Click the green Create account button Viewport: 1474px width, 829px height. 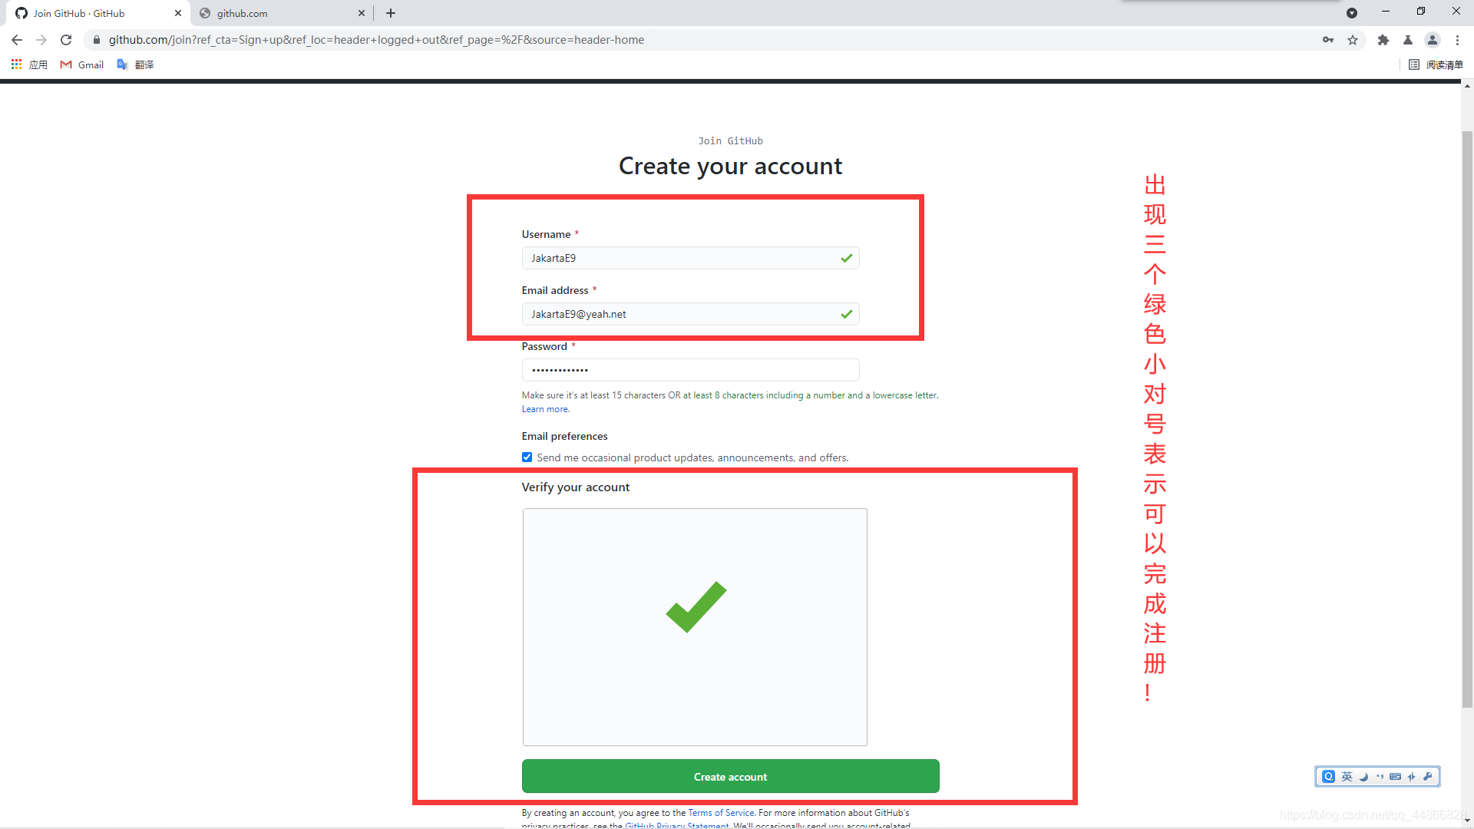click(730, 776)
